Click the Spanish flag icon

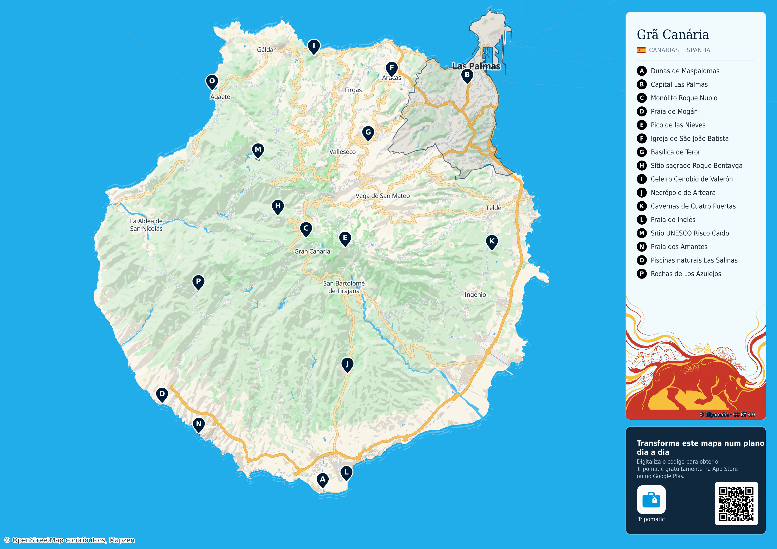pos(641,50)
